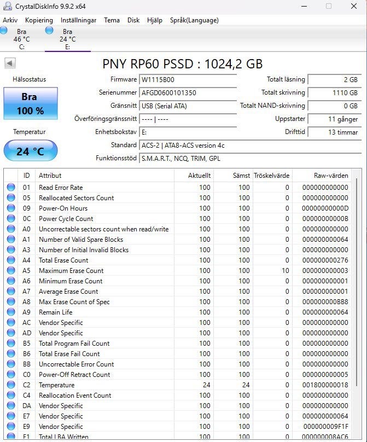This screenshot has width=367, height=442.
Task: Click status icon for Remain Life
Action: tap(11, 312)
